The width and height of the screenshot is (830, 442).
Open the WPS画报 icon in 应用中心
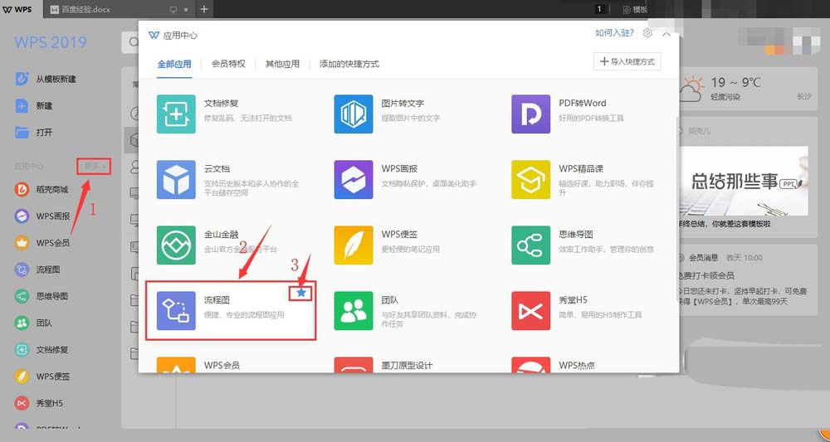[354, 180]
